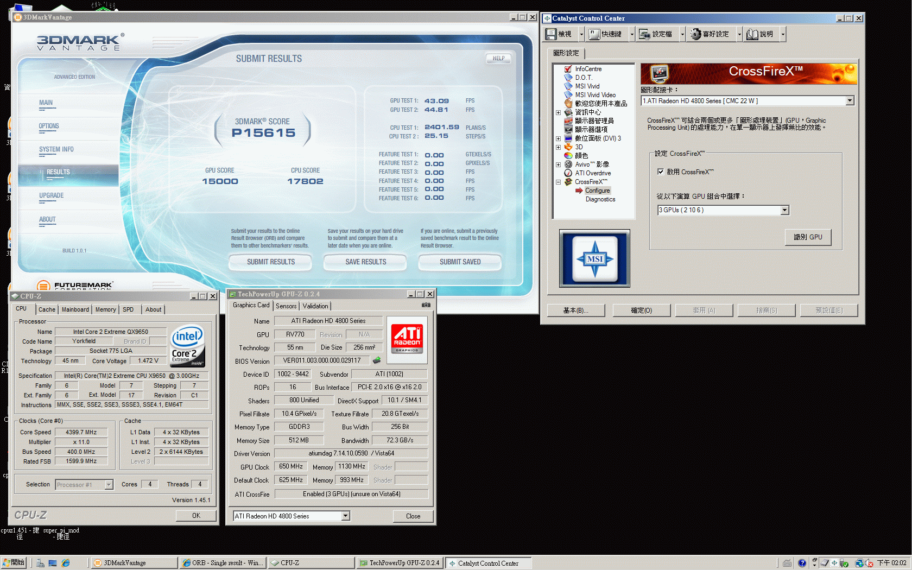
Task: Click the 確定(O) button in Catalyst
Action: click(x=641, y=311)
